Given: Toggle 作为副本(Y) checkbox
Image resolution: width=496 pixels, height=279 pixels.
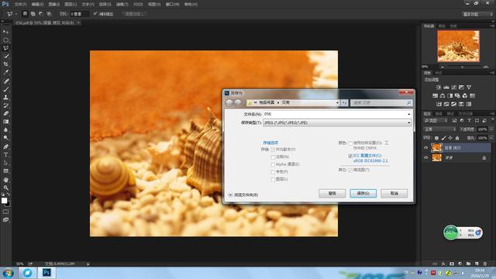Looking at the screenshot, I should click(273, 150).
